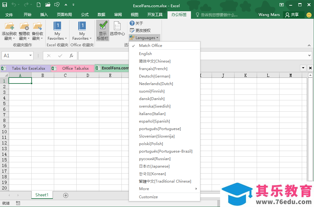
Task: Click the Wang Mars account name
Action: click(269, 15)
